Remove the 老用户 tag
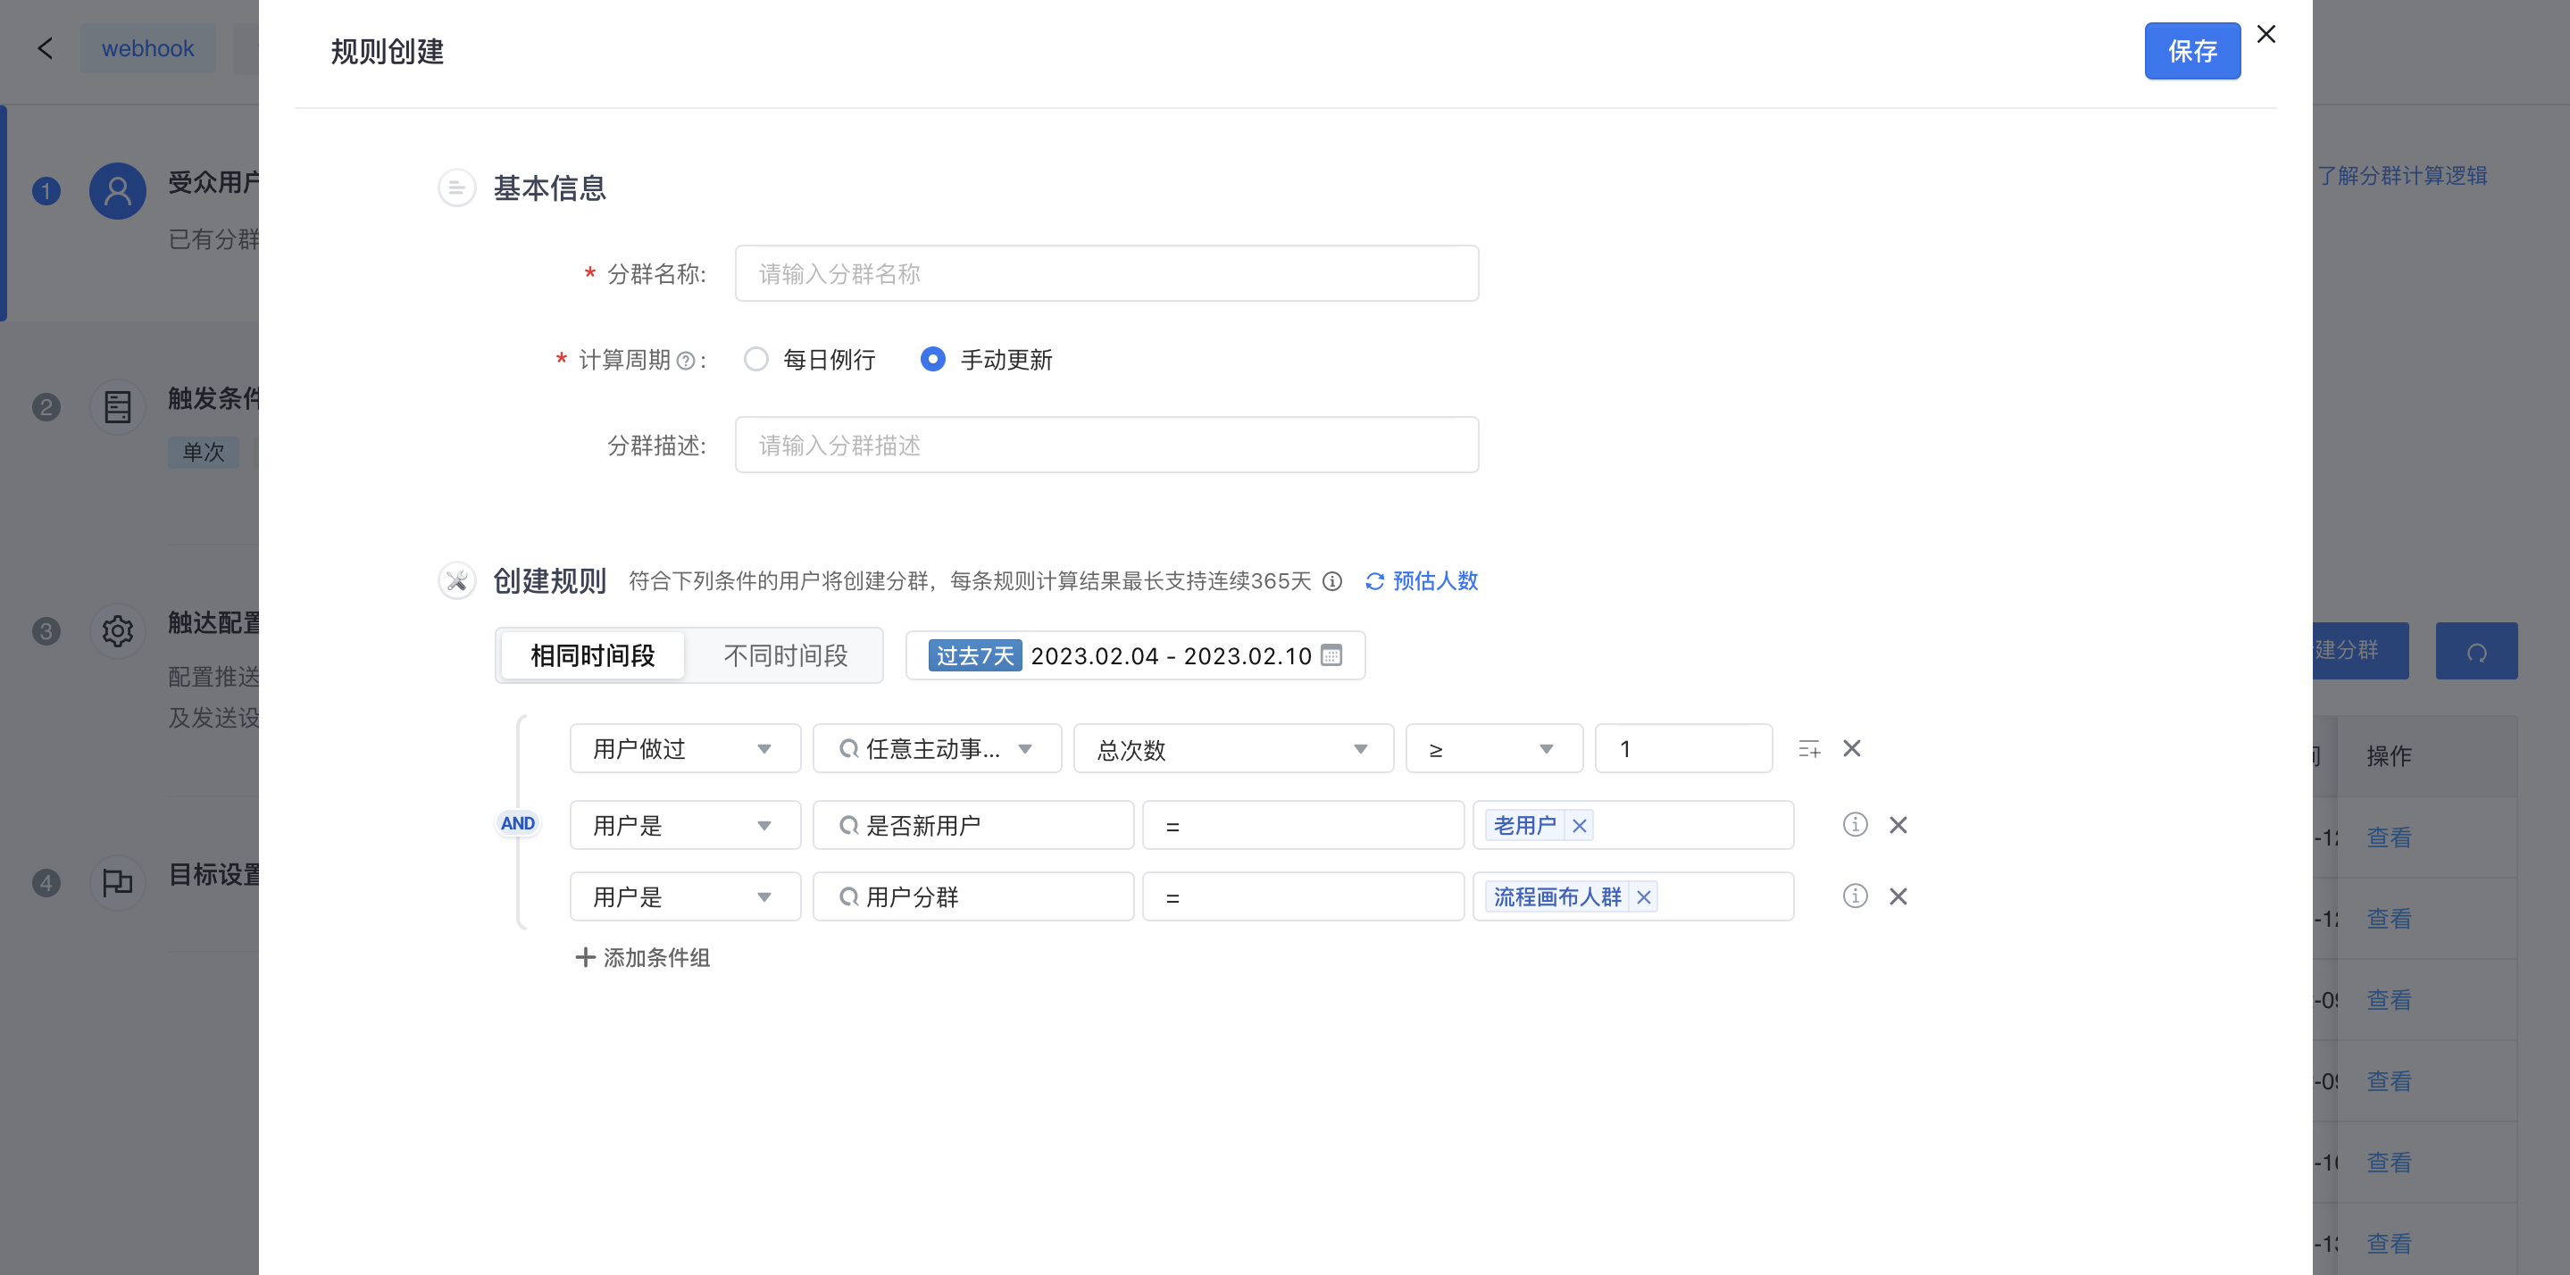 [1580, 826]
